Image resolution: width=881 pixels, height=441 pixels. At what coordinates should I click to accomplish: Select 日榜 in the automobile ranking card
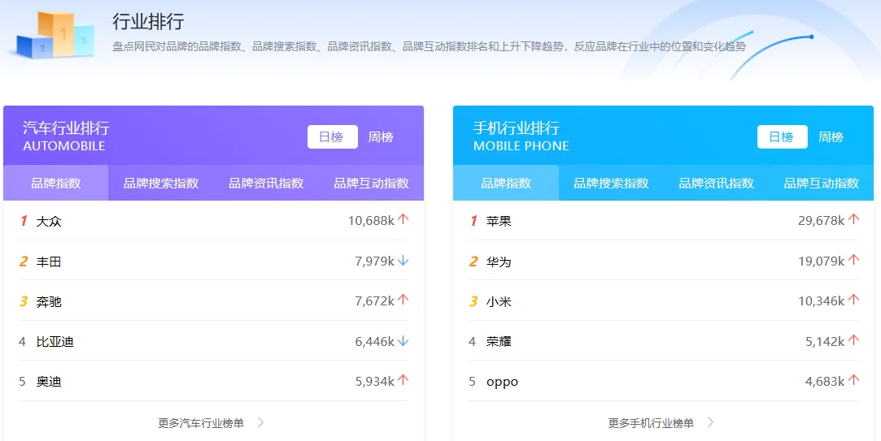(x=332, y=137)
